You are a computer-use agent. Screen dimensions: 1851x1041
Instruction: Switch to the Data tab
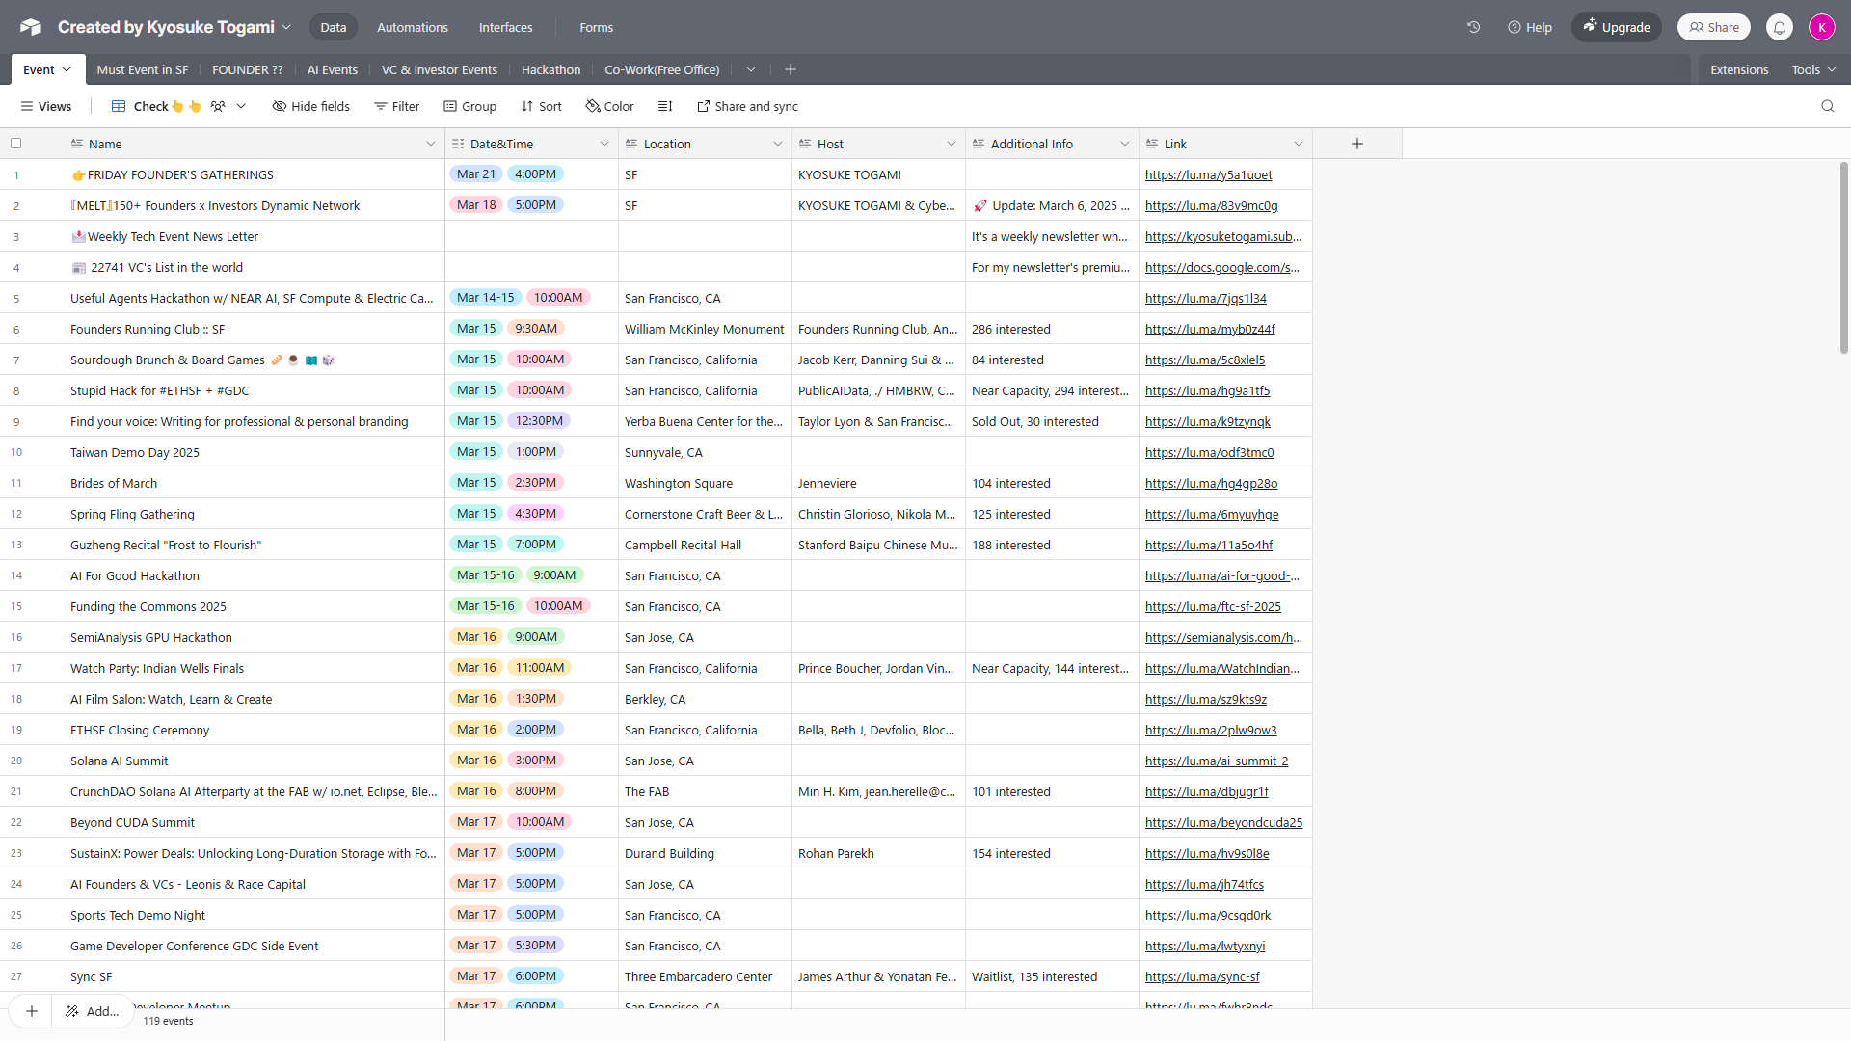tap(333, 27)
